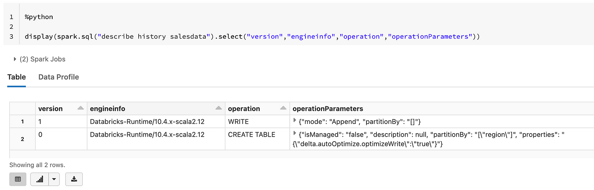The image size is (594, 190).
Task: Sort by the operation column arrow
Action: click(x=283, y=109)
